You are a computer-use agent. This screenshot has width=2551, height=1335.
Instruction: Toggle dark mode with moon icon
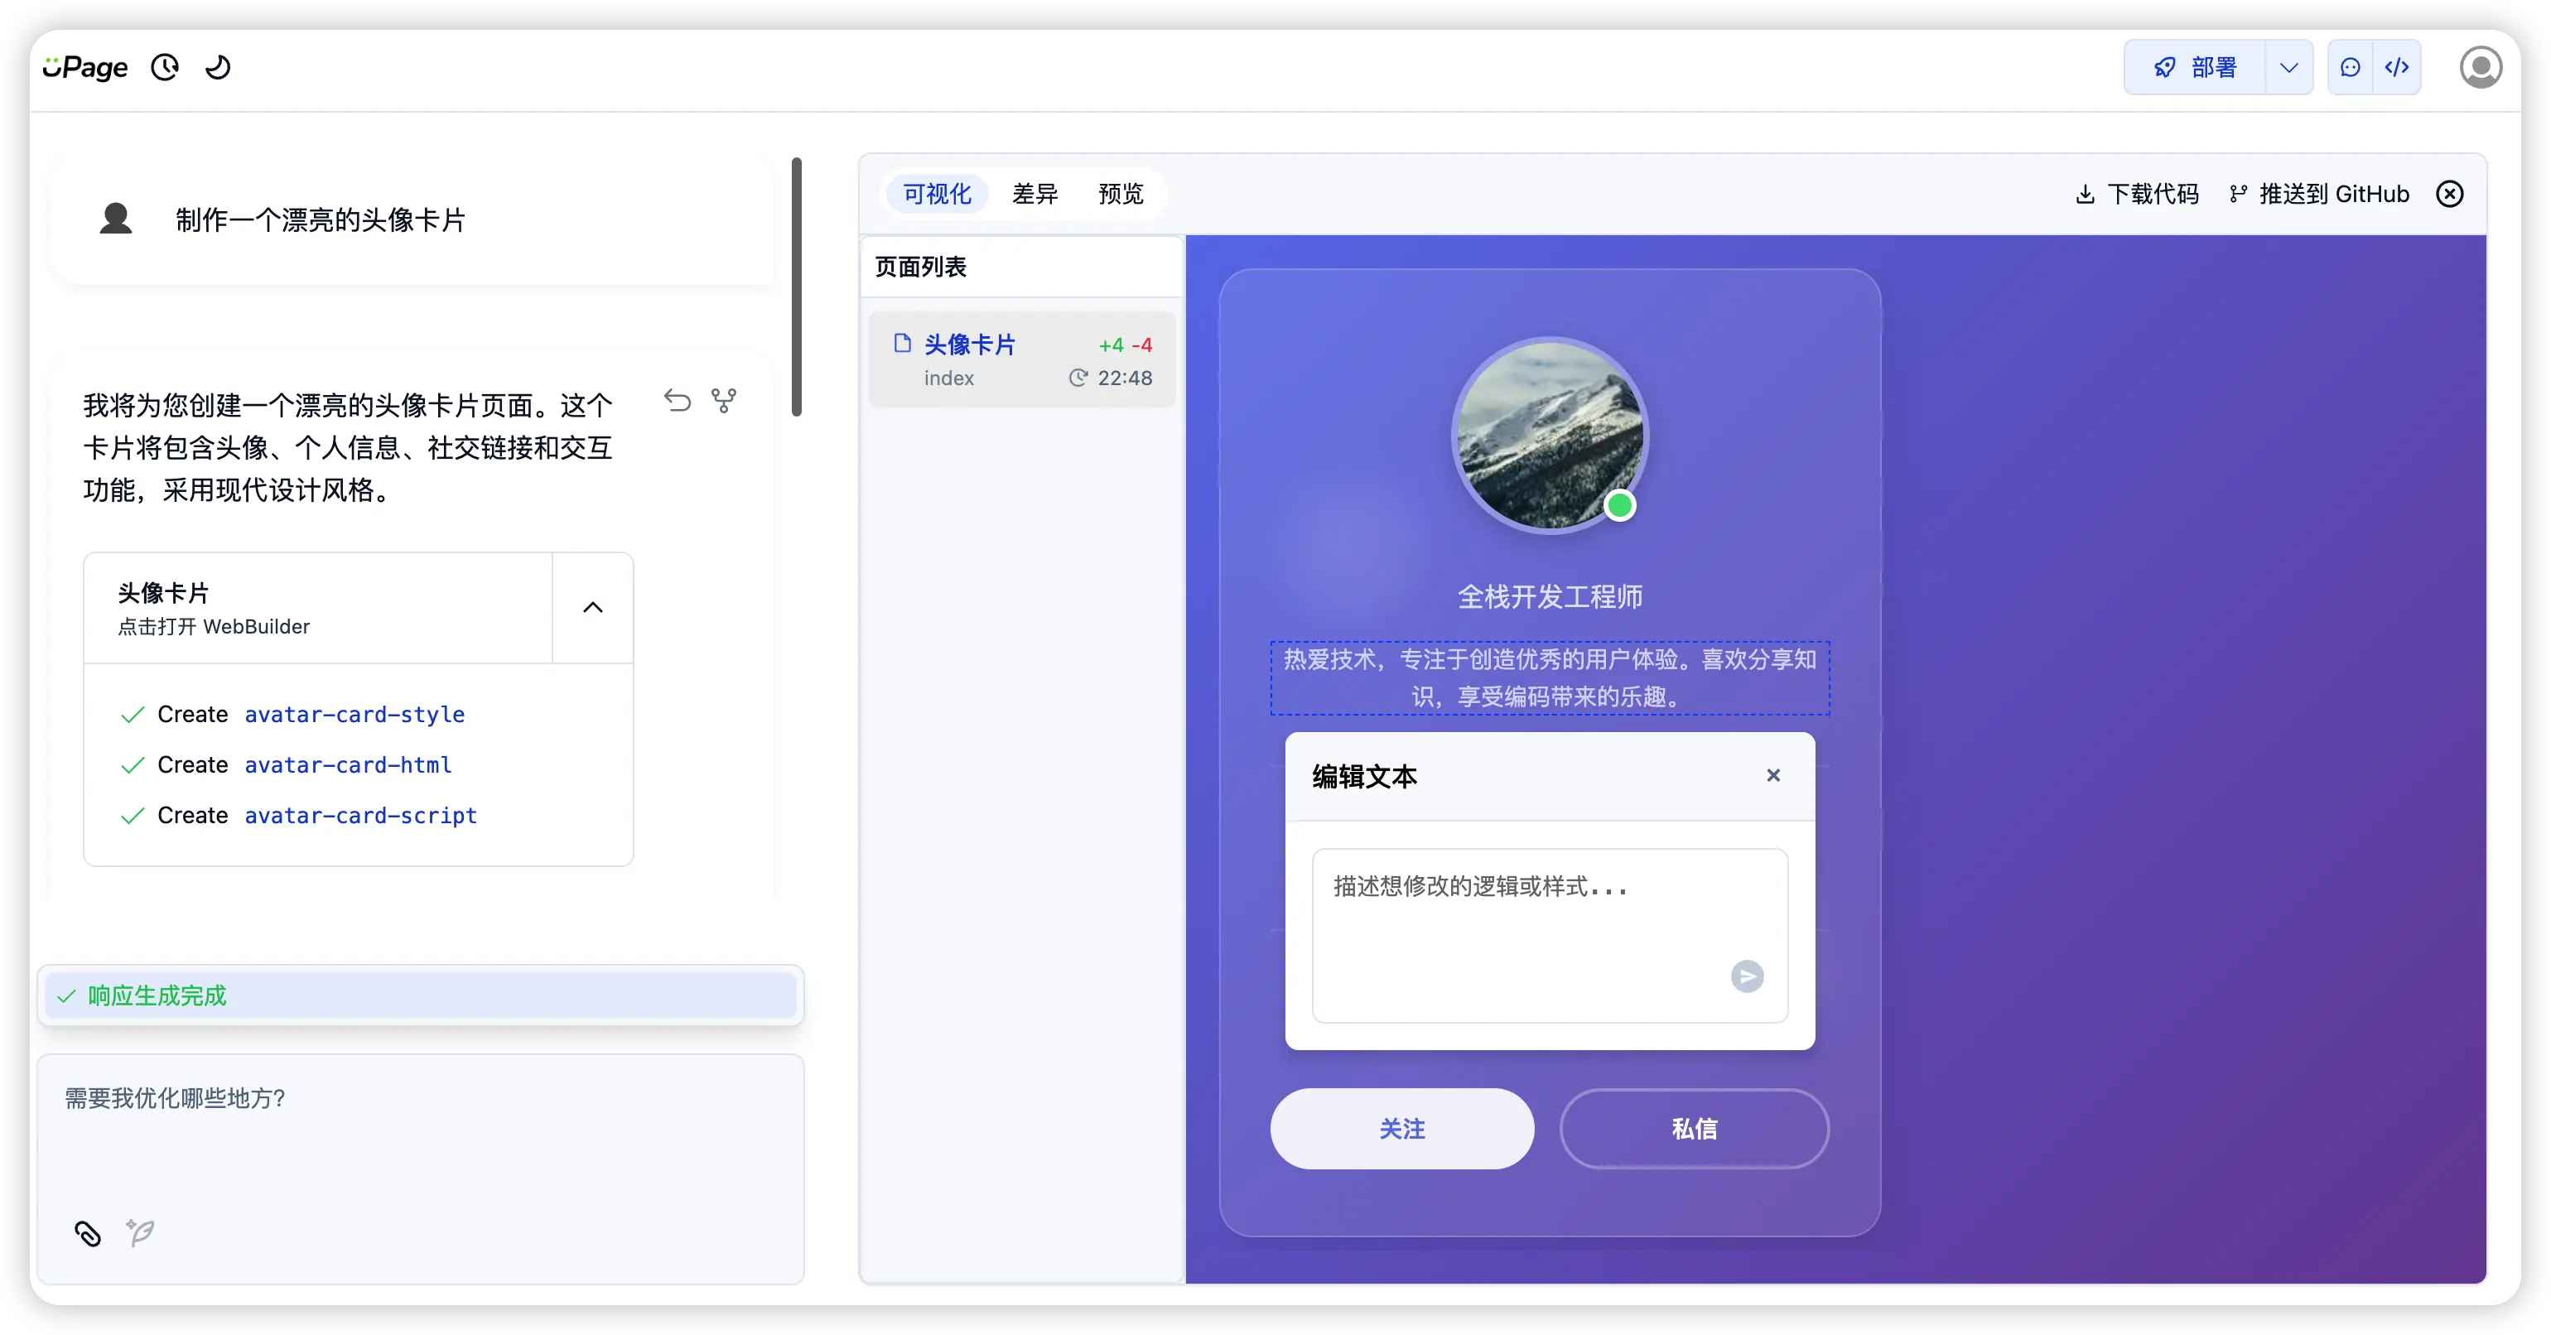click(x=218, y=67)
